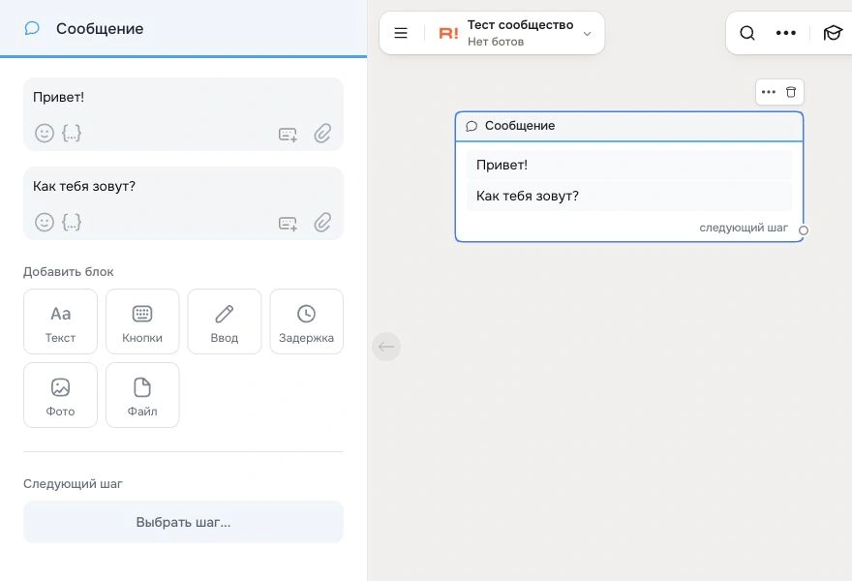Attach a file to Как тебя зовут? block
Screen dimensions: 852x581
pyautogui.click(x=322, y=223)
